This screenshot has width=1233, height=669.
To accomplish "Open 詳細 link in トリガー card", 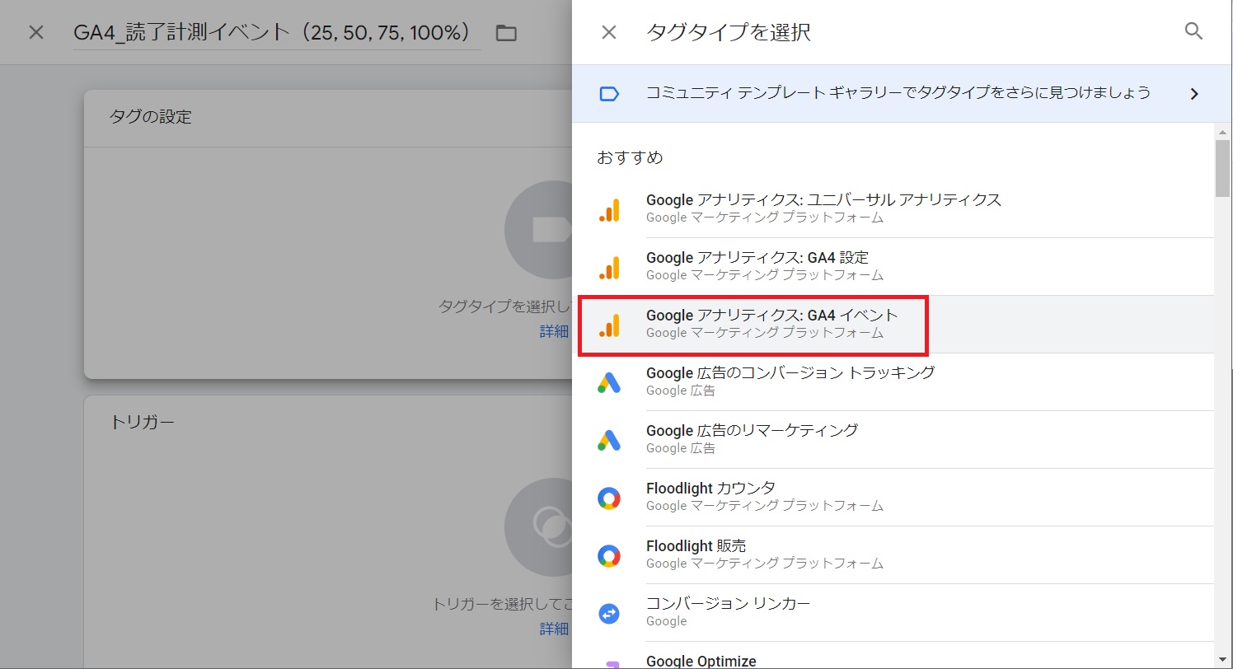I will (x=554, y=629).
